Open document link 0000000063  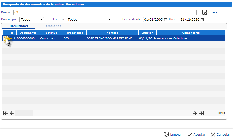(x=26, y=38)
